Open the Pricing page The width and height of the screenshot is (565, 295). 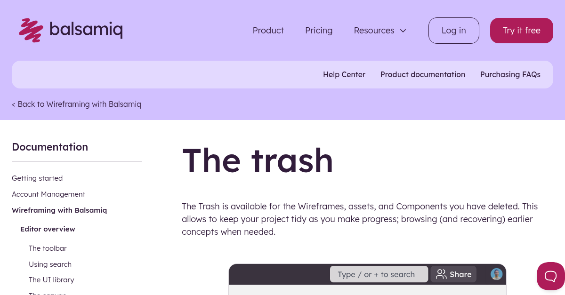319,30
